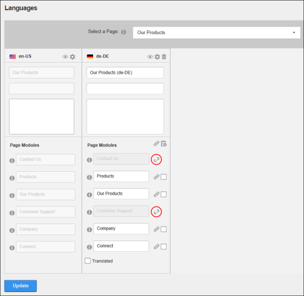This screenshot has height=296, width=304.
Task: Click info icon beside de-DE Company module
Action: [89, 230]
